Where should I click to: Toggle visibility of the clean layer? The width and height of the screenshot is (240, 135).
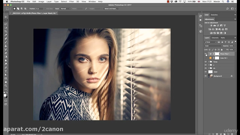click(x=206, y=72)
